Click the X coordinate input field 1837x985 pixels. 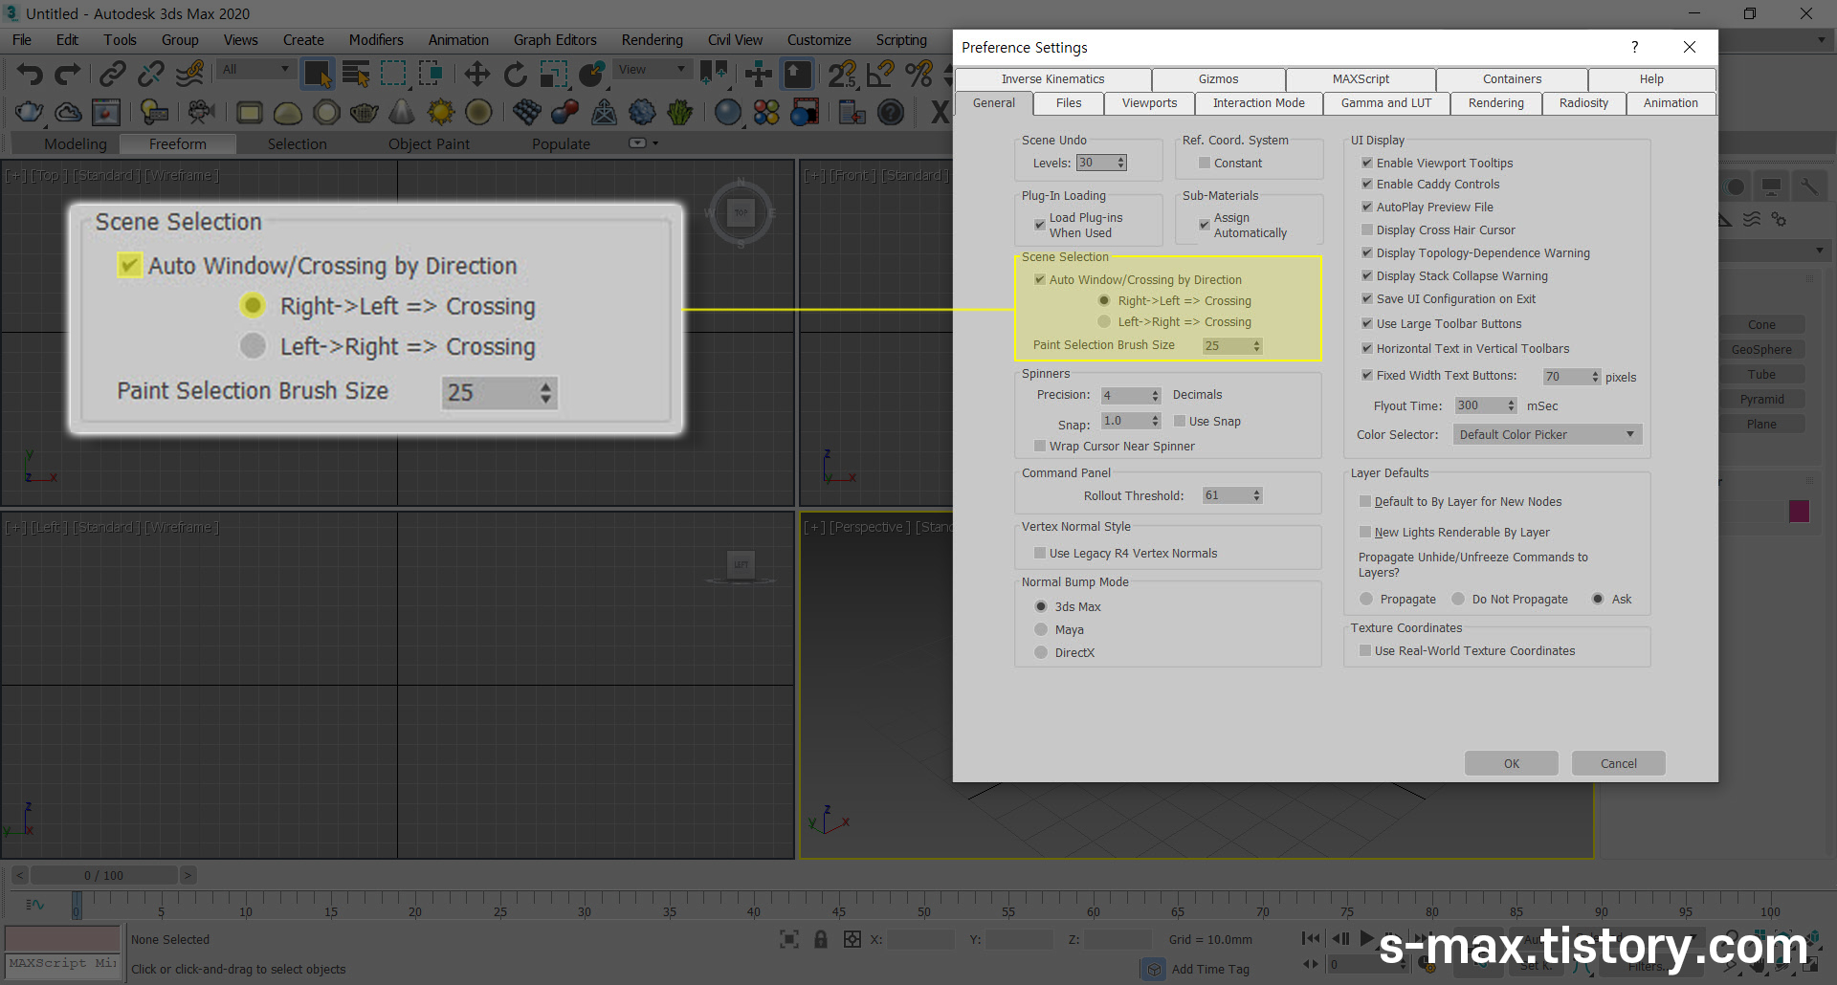pos(920,940)
